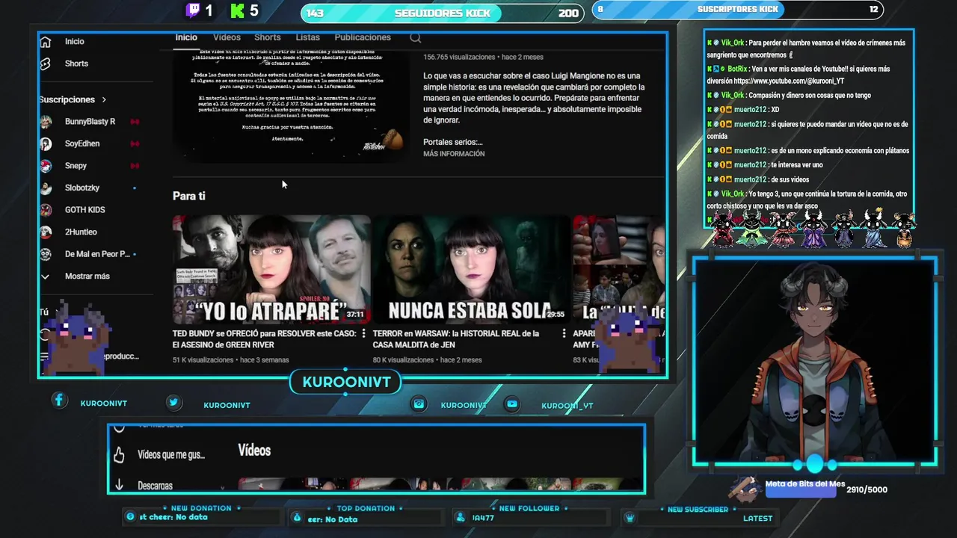Click the green Kick logo in top bar
This screenshot has height=538, width=957.
click(237, 10)
